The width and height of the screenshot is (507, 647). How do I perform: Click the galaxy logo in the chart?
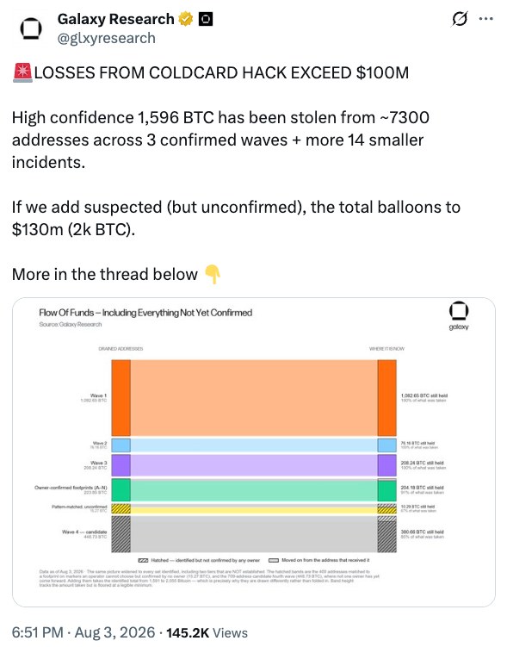[x=459, y=316]
